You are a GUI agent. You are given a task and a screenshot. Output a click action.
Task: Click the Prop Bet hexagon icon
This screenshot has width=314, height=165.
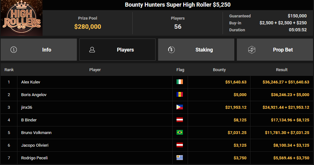251,50
